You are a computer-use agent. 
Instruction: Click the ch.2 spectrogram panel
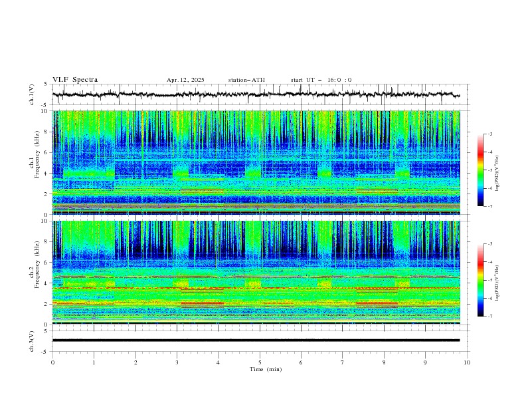[256, 273]
